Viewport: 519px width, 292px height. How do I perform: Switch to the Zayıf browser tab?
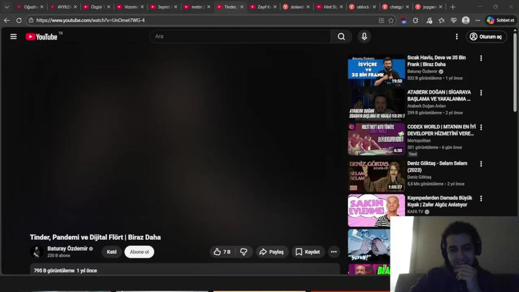click(262, 7)
